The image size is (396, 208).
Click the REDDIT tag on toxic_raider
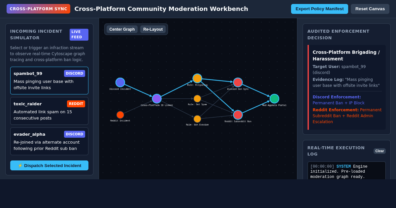76,104
